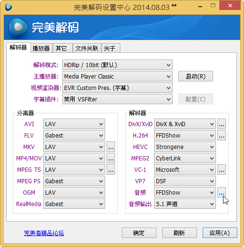Viewport: 244px width, 247px height.
Task: Expand the MPEG PS splitter dropdown
Action: click(x=74, y=181)
